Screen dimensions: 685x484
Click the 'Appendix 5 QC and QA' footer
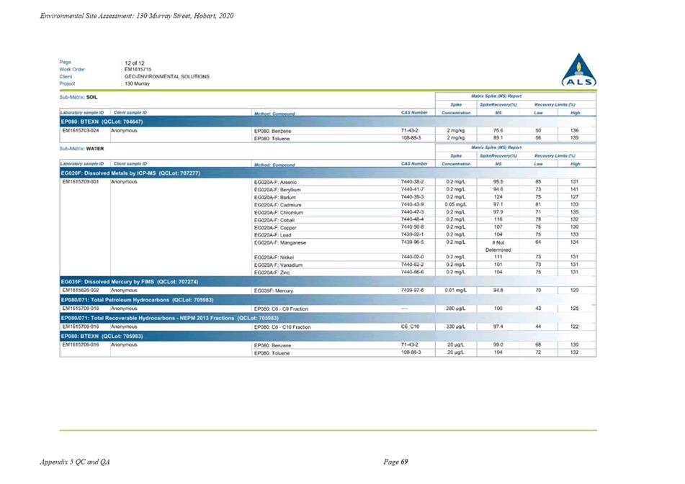click(75, 462)
